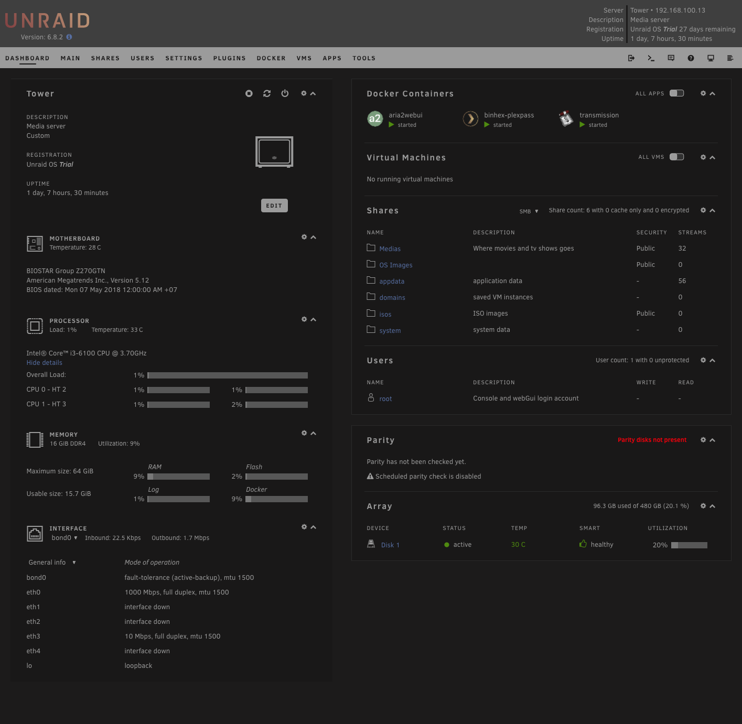Open the SETTINGS menu item

(x=184, y=58)
